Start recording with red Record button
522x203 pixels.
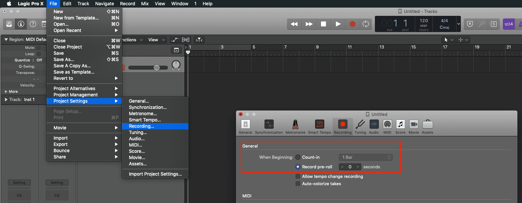click(x=352, y=24)
